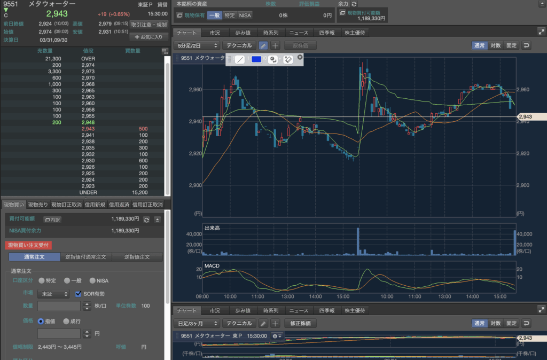Switch to the 現物売り tab
547x360 pixels.
[38, 205]
